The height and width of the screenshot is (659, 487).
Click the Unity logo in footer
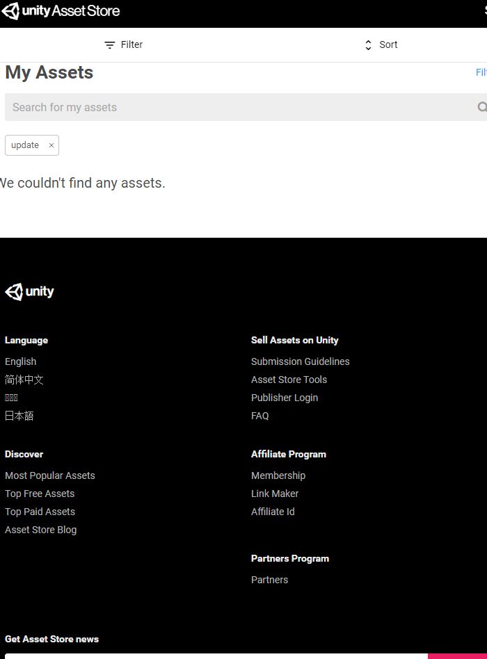coord(30,292)
